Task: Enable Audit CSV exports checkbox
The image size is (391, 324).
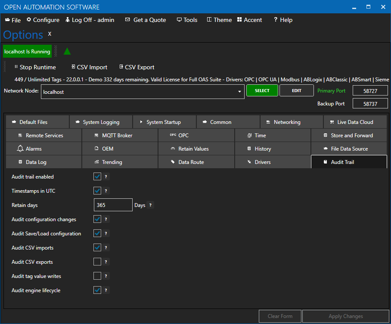Action: tap(97, 262)
